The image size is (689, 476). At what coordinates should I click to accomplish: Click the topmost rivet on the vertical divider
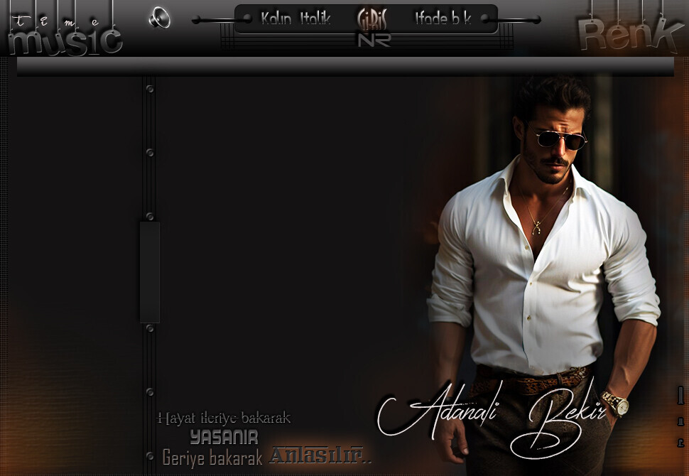coord(150,89)
